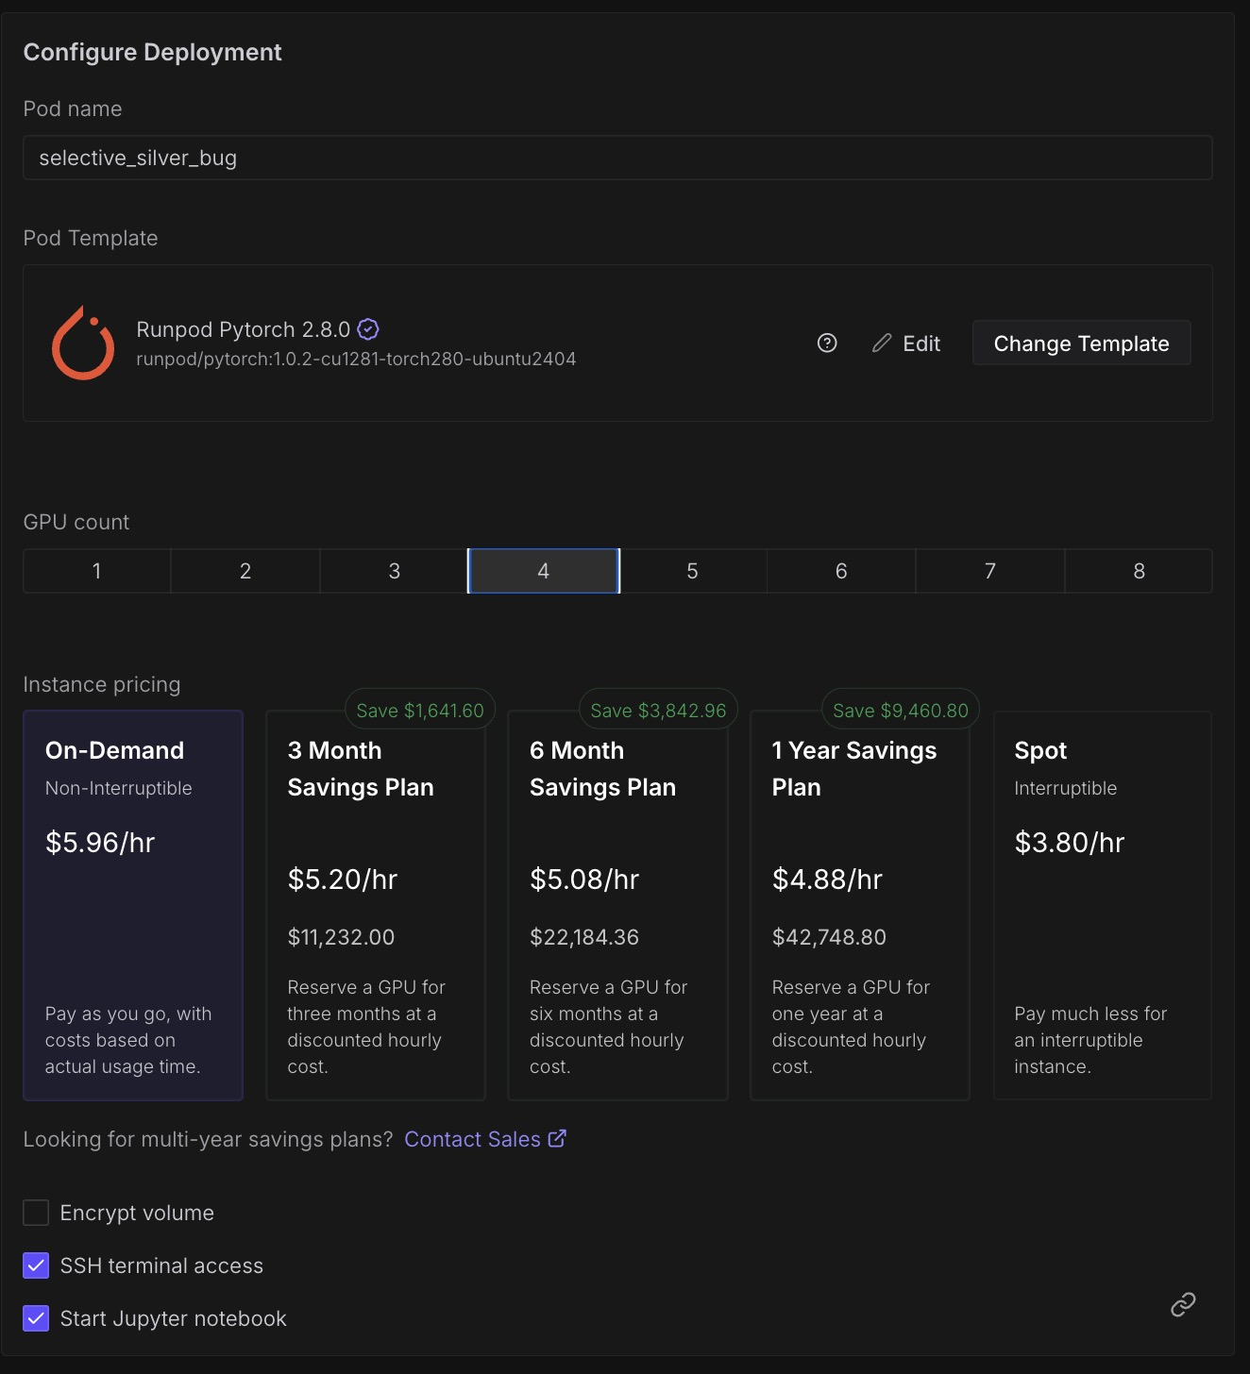Image resolution: width=1250 pixels, height=1374 pixels.
Task: Select GPU count 6
Action: [841, 571]
